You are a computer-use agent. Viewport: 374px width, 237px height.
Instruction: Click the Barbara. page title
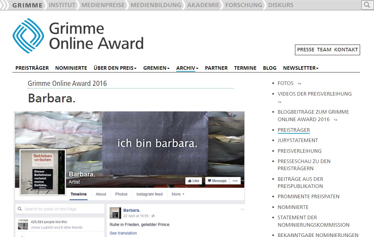51,98
